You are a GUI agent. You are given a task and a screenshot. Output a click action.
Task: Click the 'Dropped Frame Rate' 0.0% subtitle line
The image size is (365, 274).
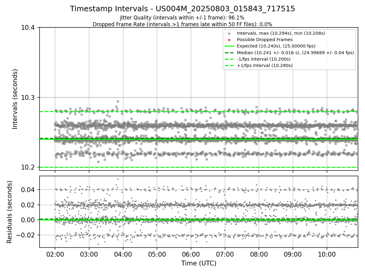click(x=182, y=24)
